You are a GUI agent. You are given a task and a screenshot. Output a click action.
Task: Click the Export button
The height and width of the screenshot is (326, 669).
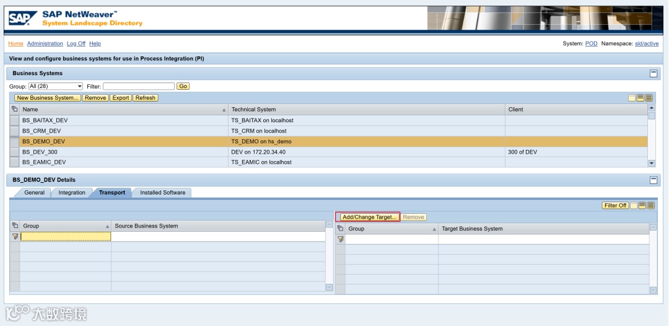pyautogui.click(x=121, y=98)
